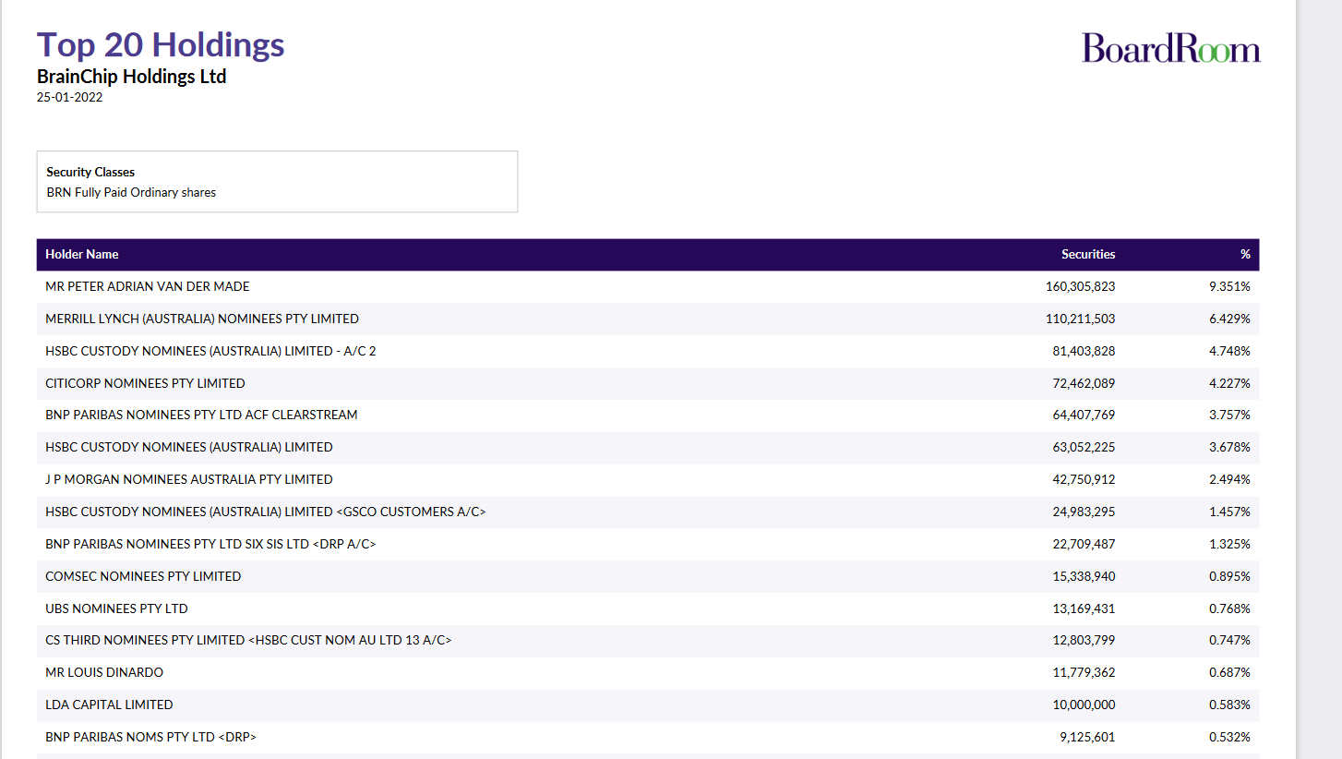Viewport: 1342px width, 759px height.
Task: Select MR PETER ADRIAN VAN DER MADE
Action: (148, 287)
